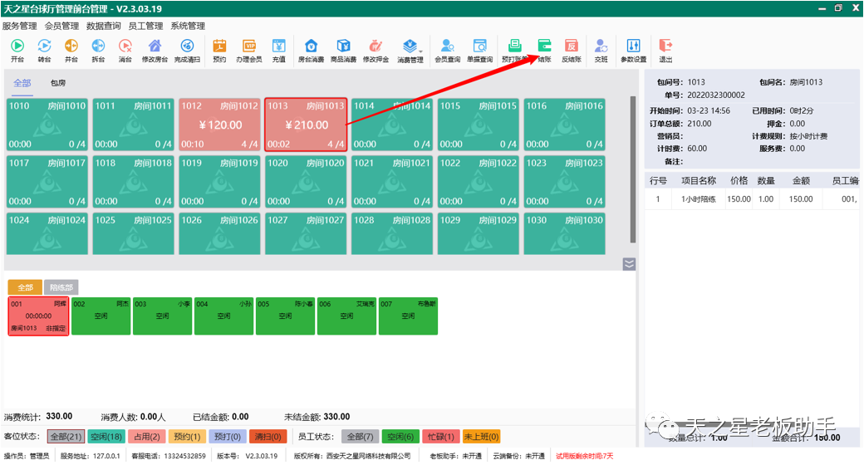Collapse the room panel with the double-chevron
This screenshot has height=465, width=864.
(629, 264)
